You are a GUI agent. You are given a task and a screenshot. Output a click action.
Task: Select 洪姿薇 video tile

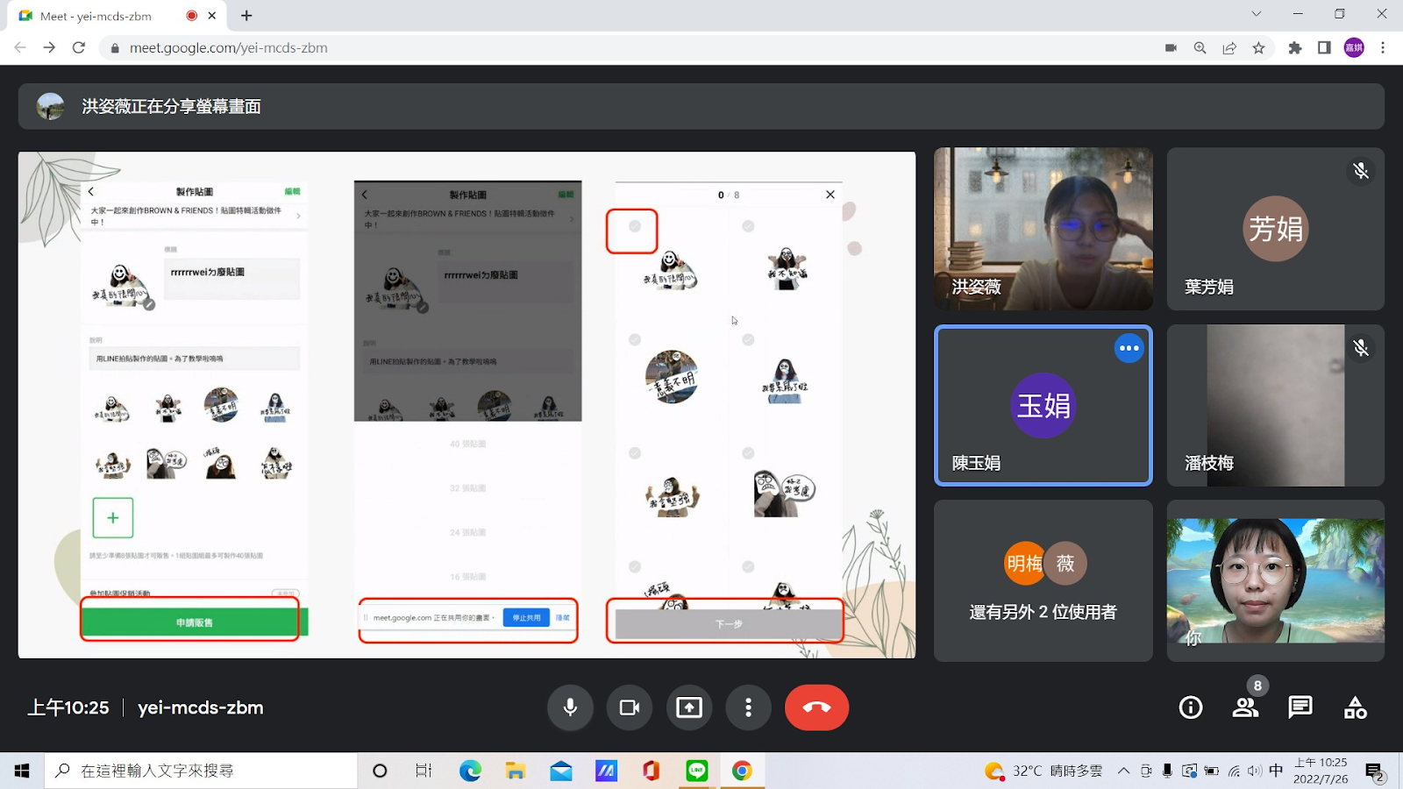(x=1043, y=229)
